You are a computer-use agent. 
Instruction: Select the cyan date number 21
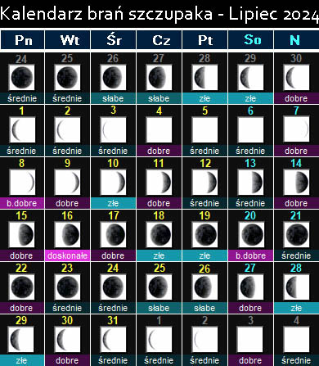click(296, 215)
